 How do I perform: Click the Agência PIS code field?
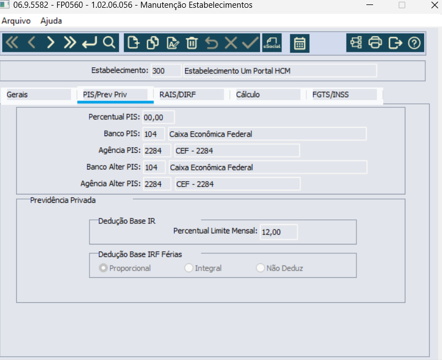pyautogui.click(x=157, y=151)
